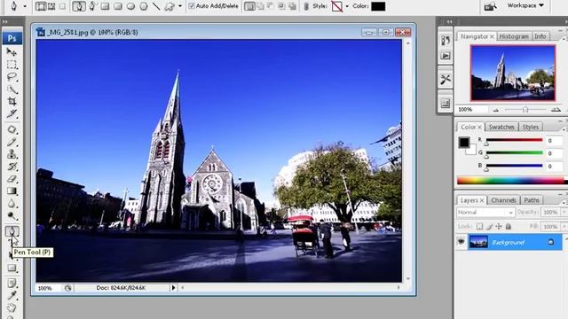Image resolution: width=568 pixels, height=319 pixels.
Task: Select the Blur tool
Action: [12, 204]
